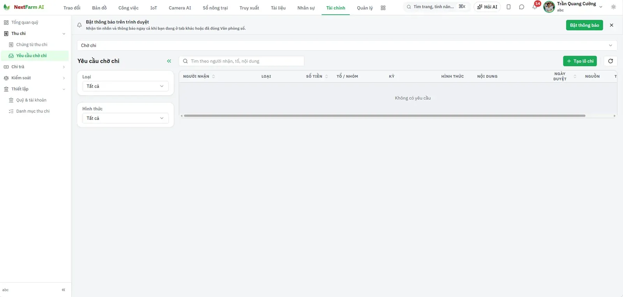This screenshot has height=297, width=623.
Task: Collapse the sidebar using bottom double-arrow
Action: (x=63, y=290)
